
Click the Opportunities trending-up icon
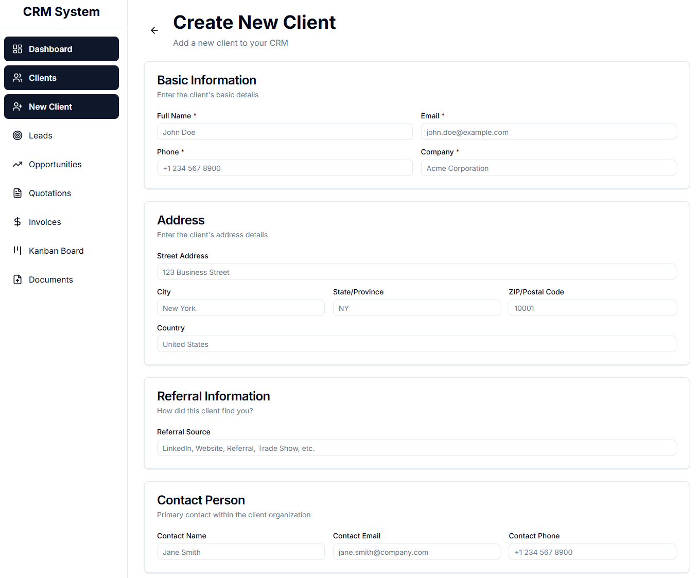(18, 164)
